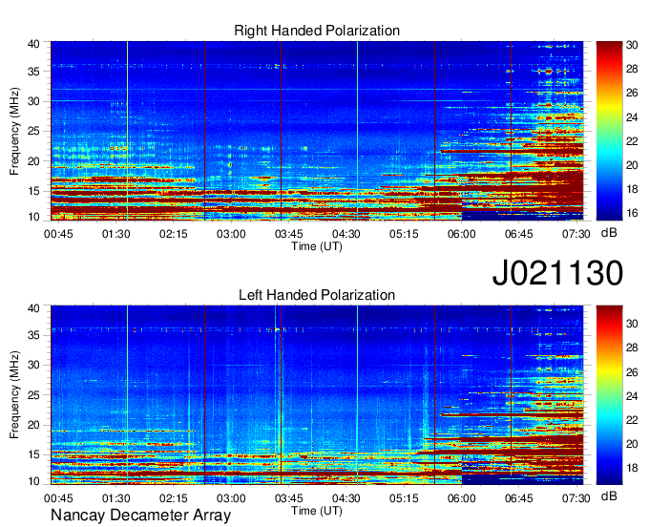Click the 25 frequency tick on upper plot

[x=34, y=131]
